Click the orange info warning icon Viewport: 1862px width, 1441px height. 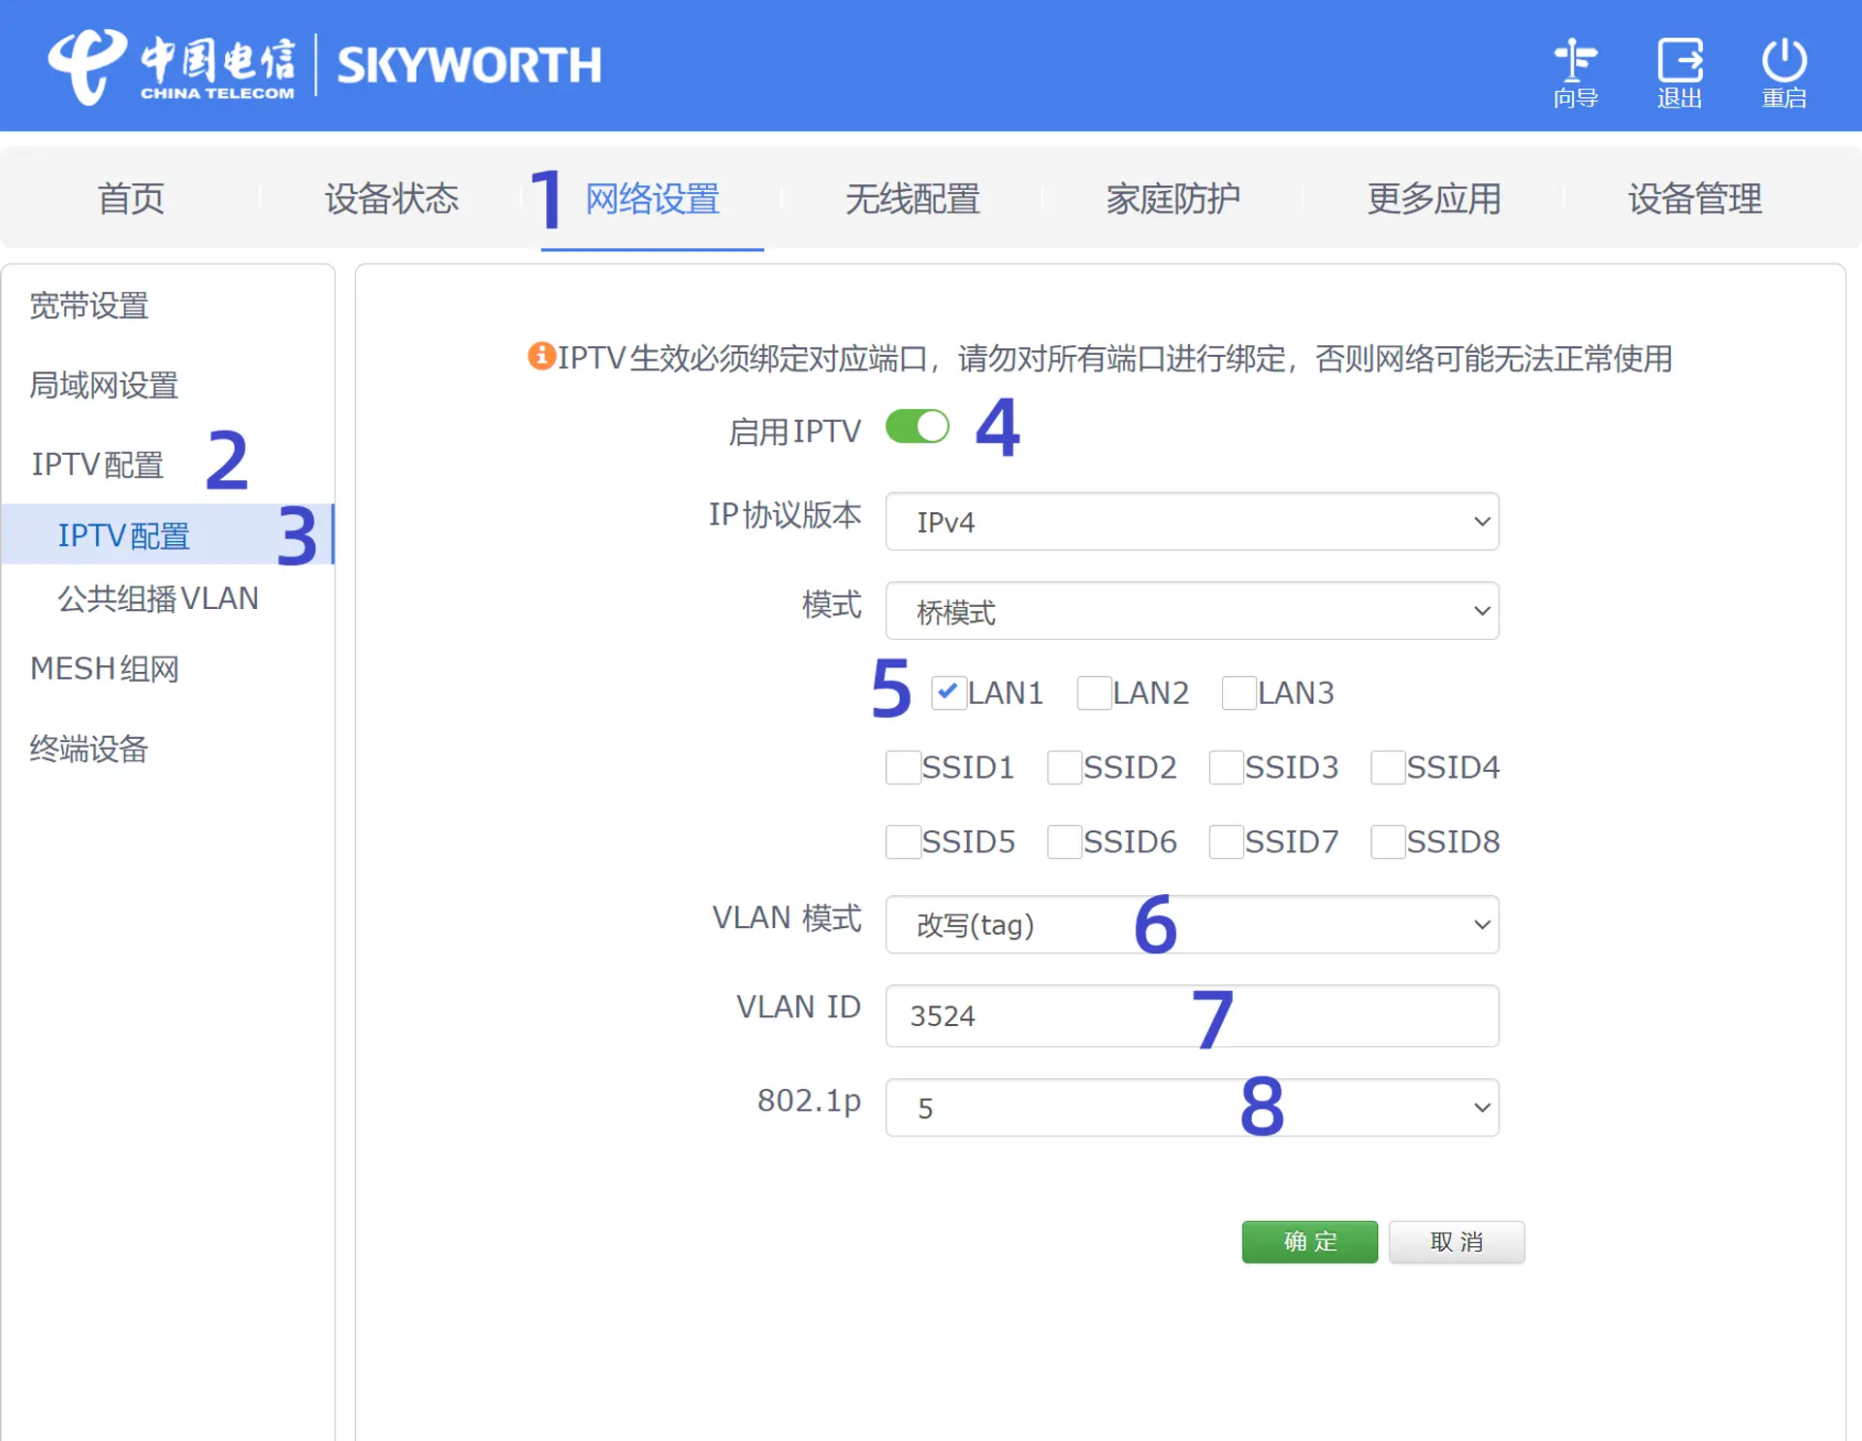tap(540, 356)
